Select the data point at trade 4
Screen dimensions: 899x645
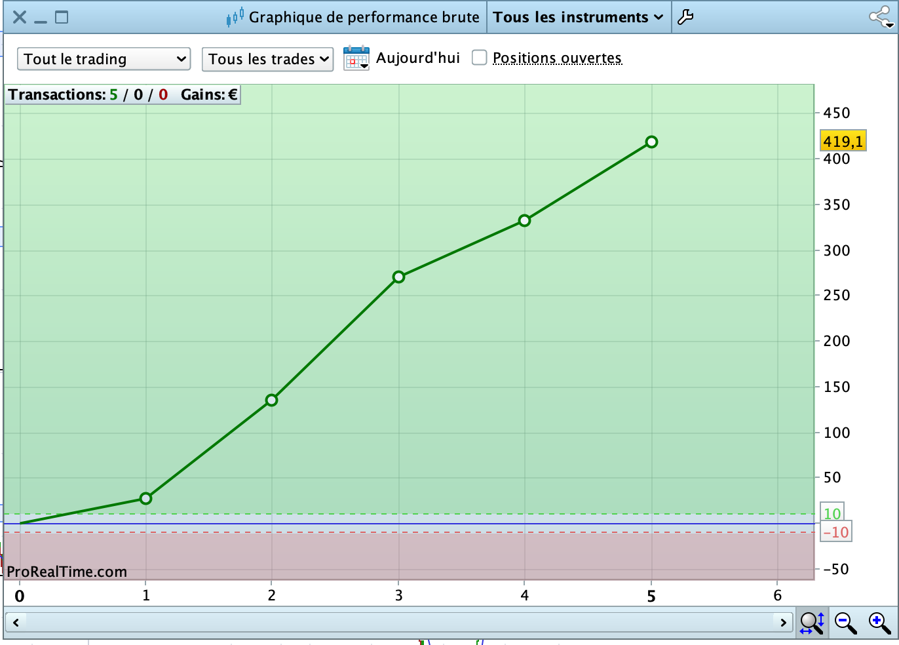(524, 221)
